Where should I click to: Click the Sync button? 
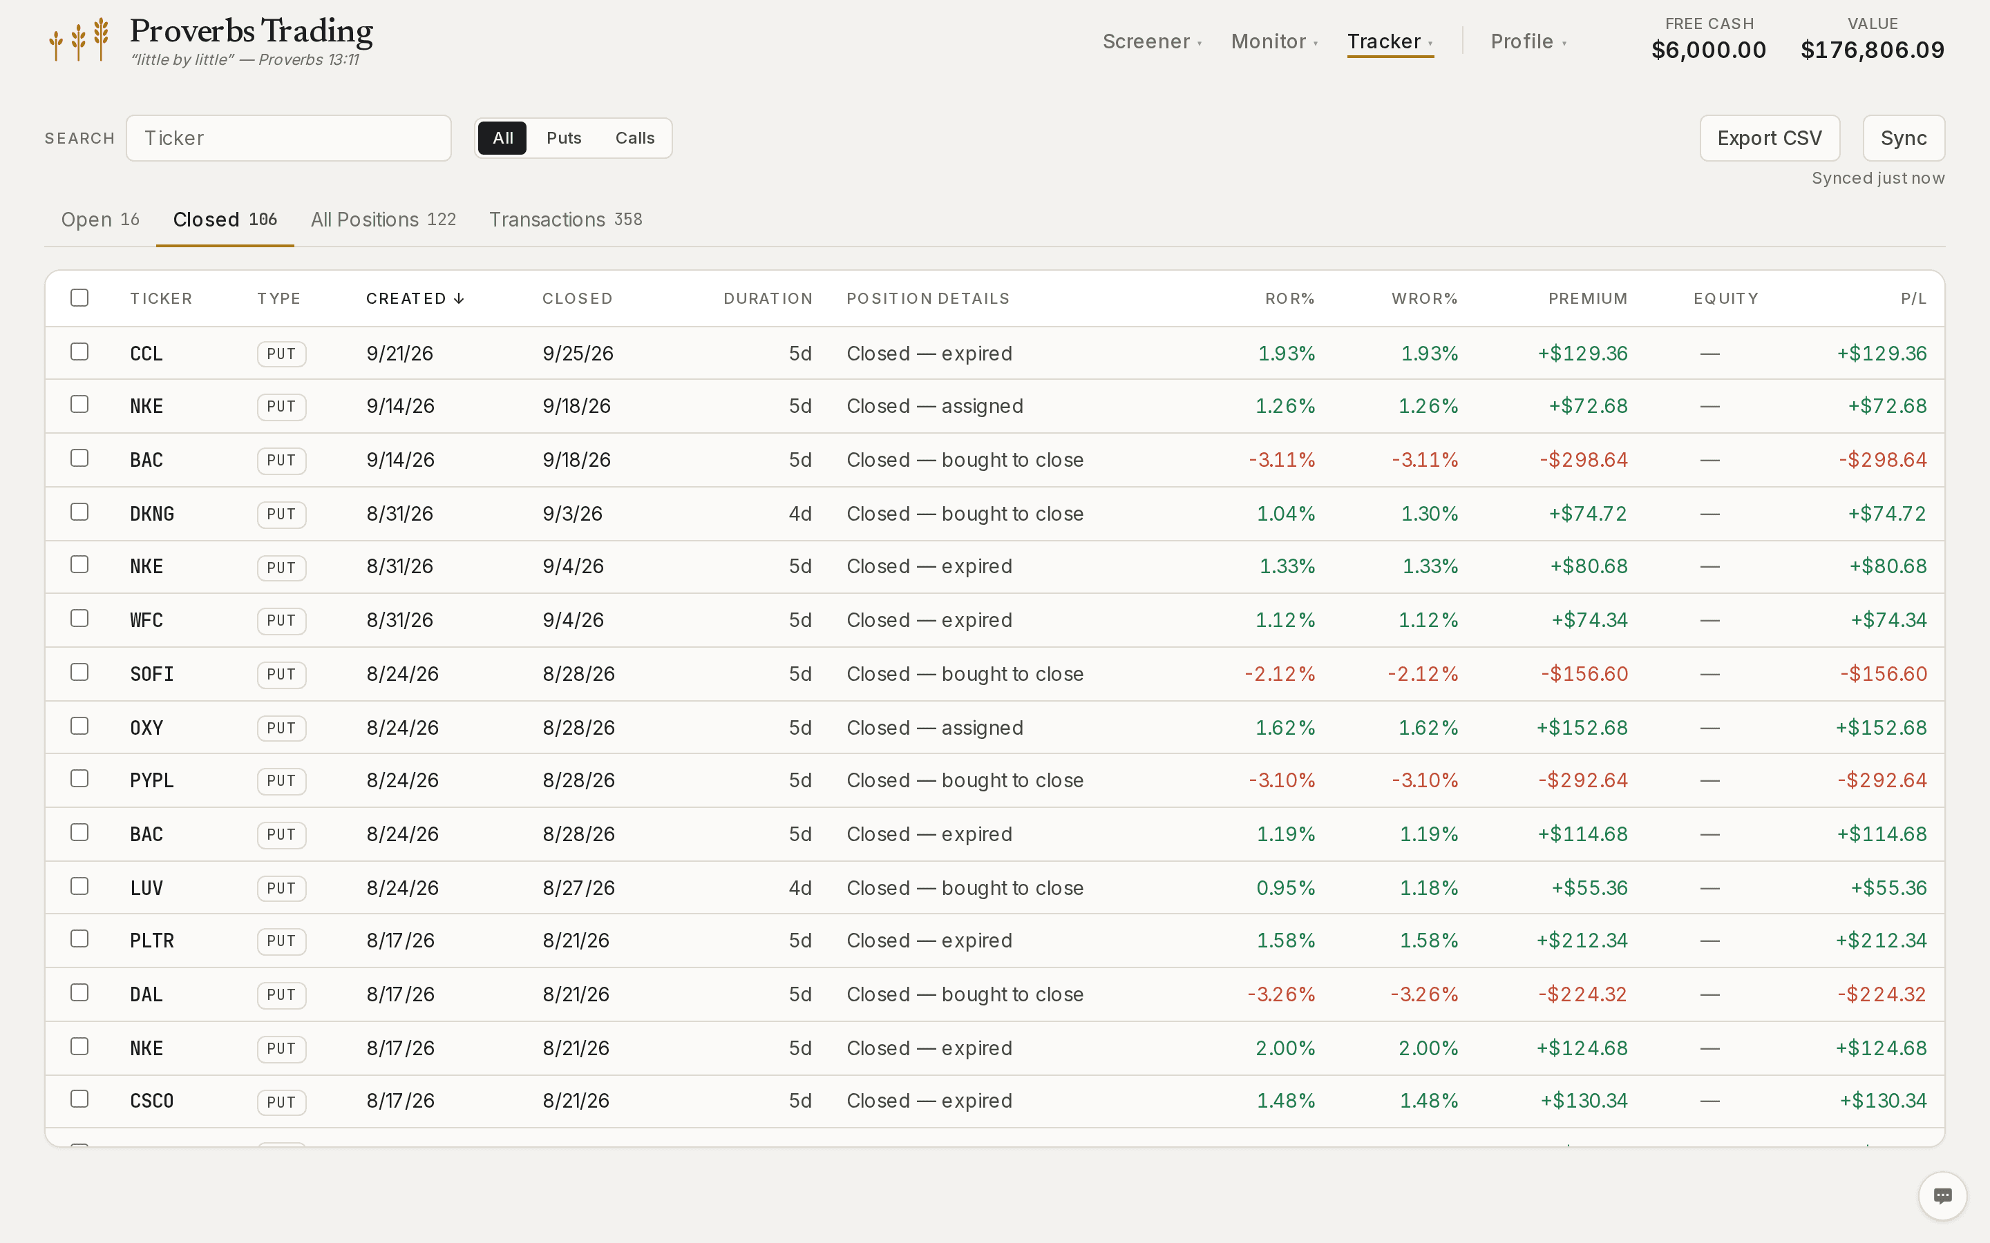click(x=1904, y=138)
